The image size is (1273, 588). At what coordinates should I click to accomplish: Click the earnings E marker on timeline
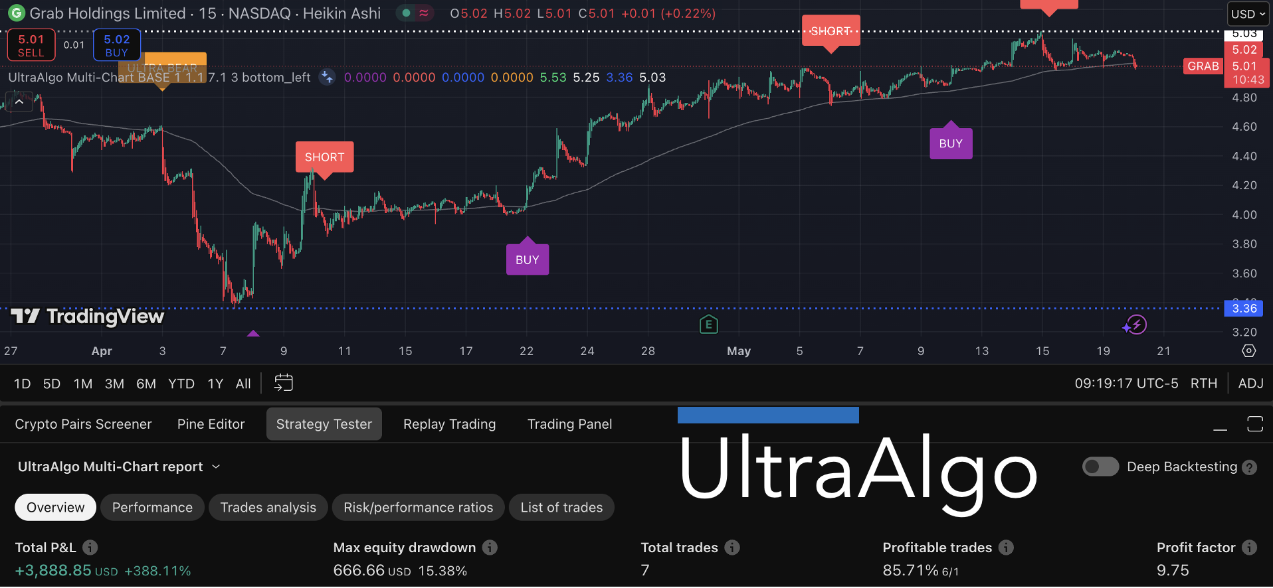tap(709, 325)
